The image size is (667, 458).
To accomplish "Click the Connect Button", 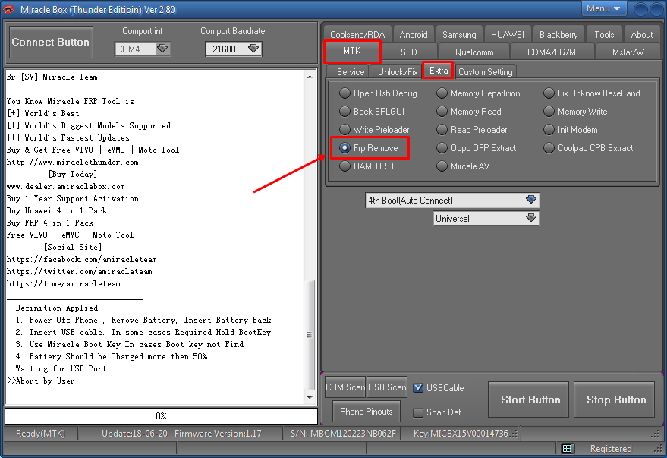I will pos(51,42).
